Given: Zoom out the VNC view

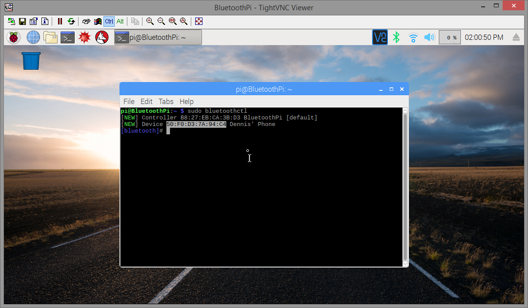Looking at the screenshot, I should pyautogui.click(x=162, y=21).
